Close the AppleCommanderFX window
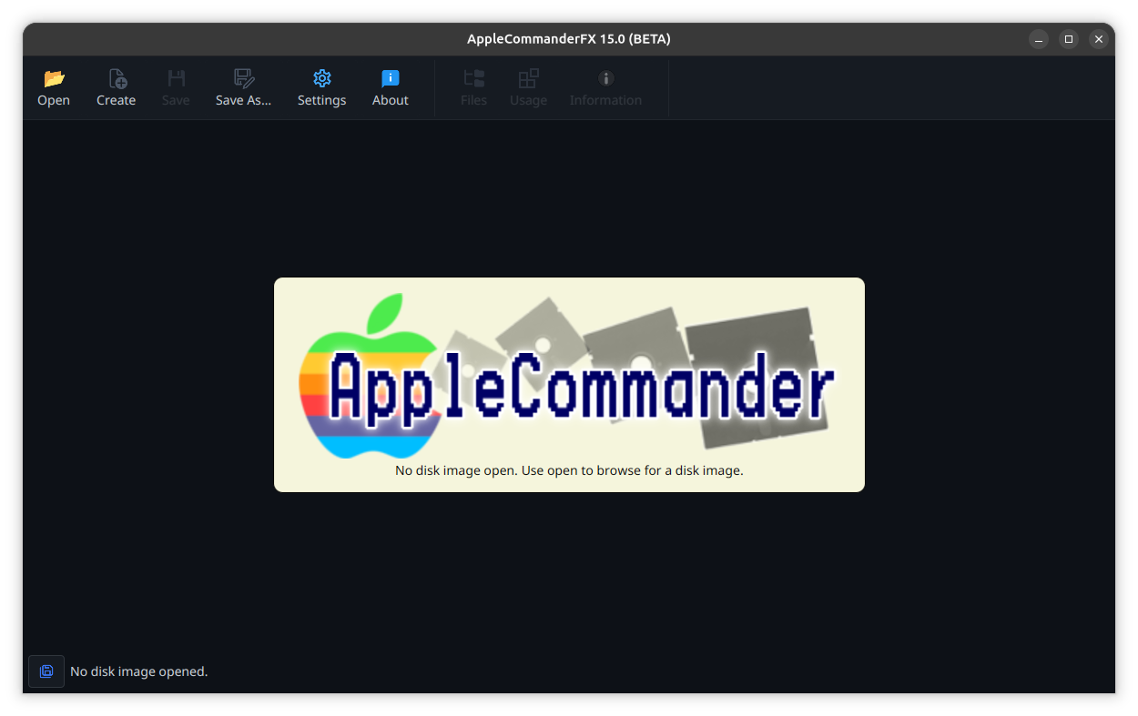The image size is (1138, 716). [1099, 39]
